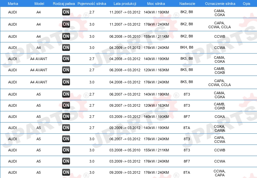Click 8K5, B8 in the A4 AVANT 3.0 row
The width and height of the screenshot is (257, 178).
point(187,82)
